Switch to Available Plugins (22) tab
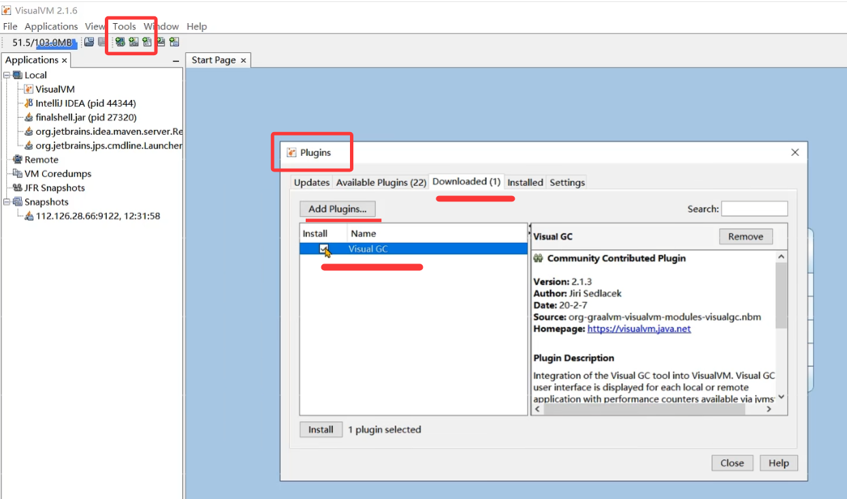This screenshot has width=847, height=499. pyautogui.click(x=381, y=182)
